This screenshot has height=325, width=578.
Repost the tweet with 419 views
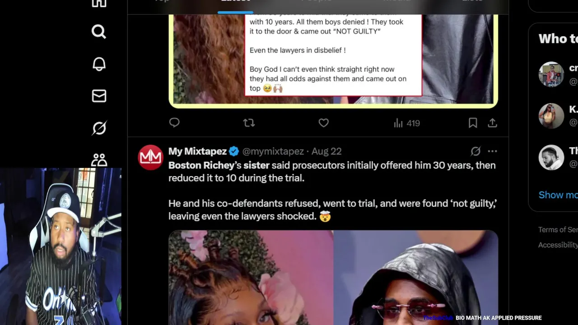click(249, 122)
